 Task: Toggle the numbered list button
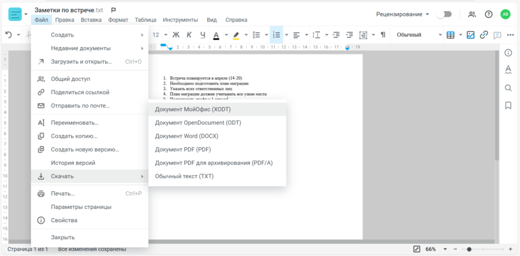click(x=276, y=35)
